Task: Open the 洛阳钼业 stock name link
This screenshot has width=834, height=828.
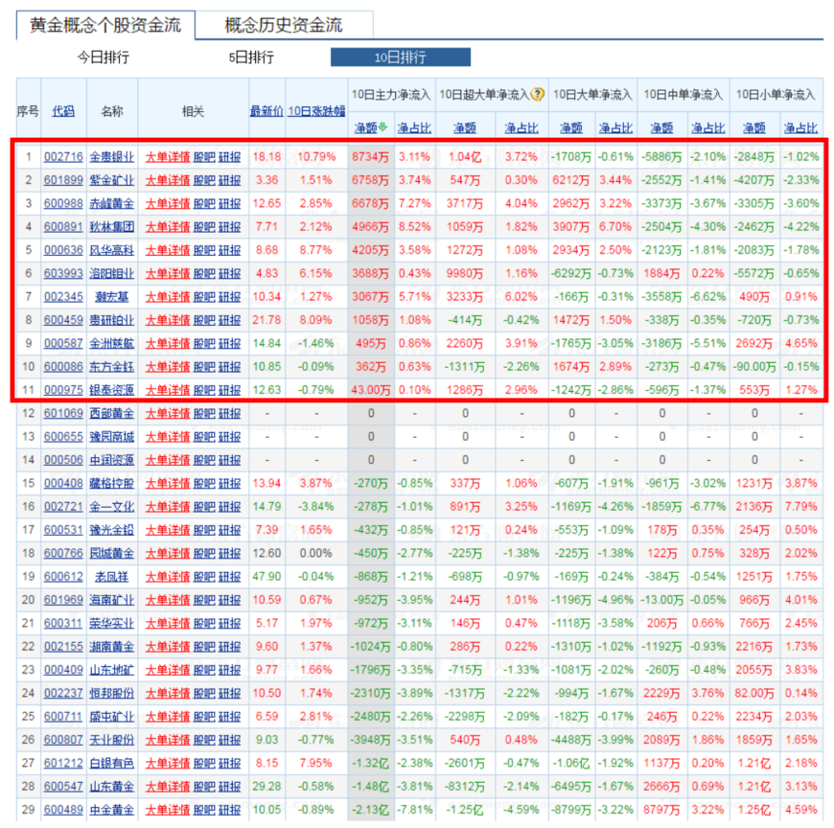Action: [112, 273]
